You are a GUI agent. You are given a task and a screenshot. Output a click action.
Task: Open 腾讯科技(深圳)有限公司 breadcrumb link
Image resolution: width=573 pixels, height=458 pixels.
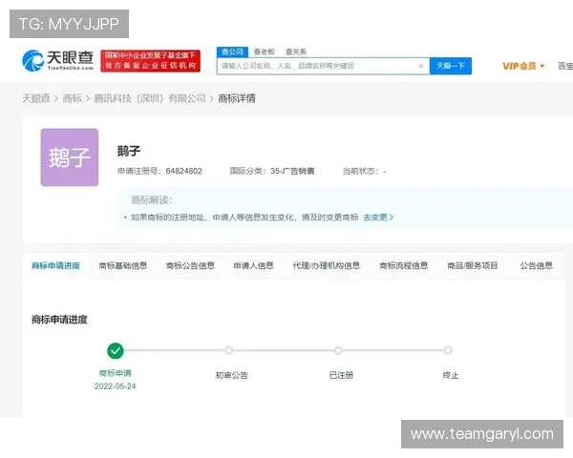150,98
